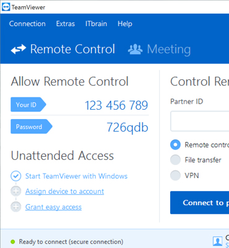Screen dimensions: 229x248
Task: Click the contacts person icon in status bar
Action: (x=217, y=241)
